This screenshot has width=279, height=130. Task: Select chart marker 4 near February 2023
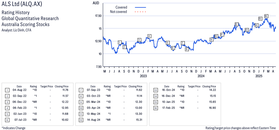149,36
